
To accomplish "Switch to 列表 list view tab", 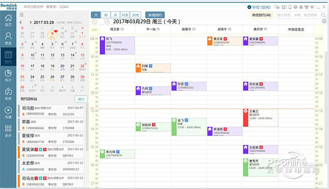I will click(x=125, y=15).
